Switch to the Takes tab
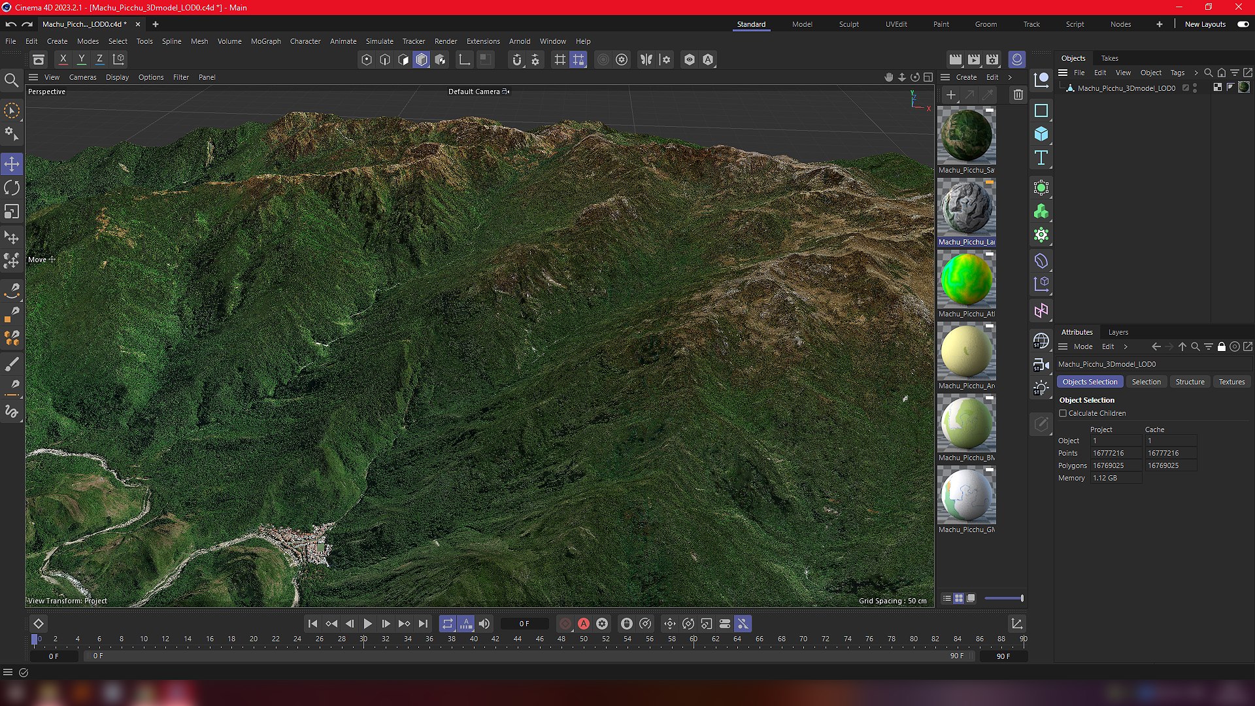This screenshot has width=1255, height=706. coord(1110,58)
